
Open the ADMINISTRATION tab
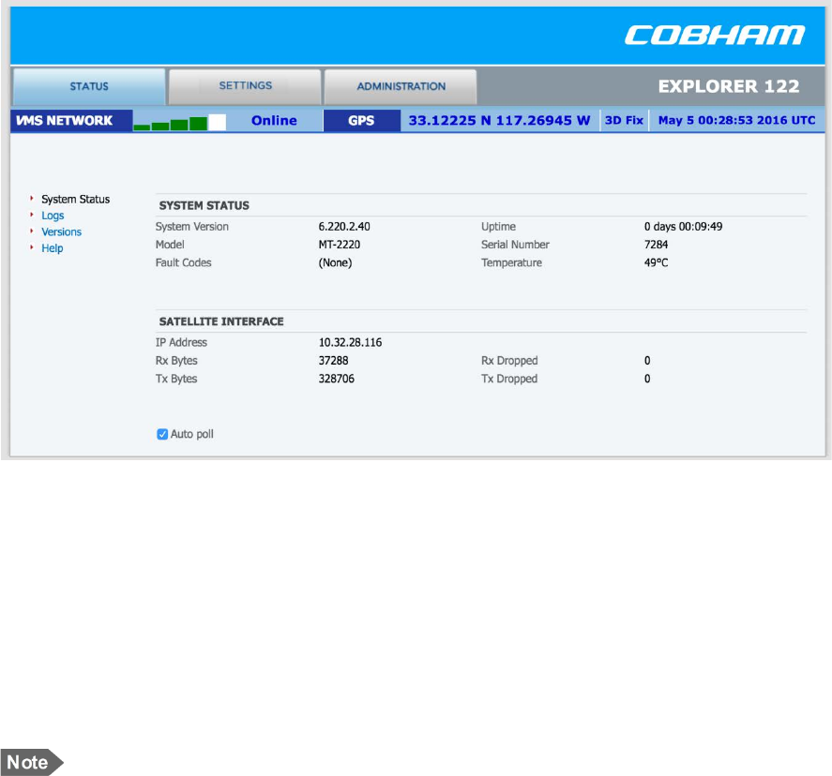click(401, 86)
